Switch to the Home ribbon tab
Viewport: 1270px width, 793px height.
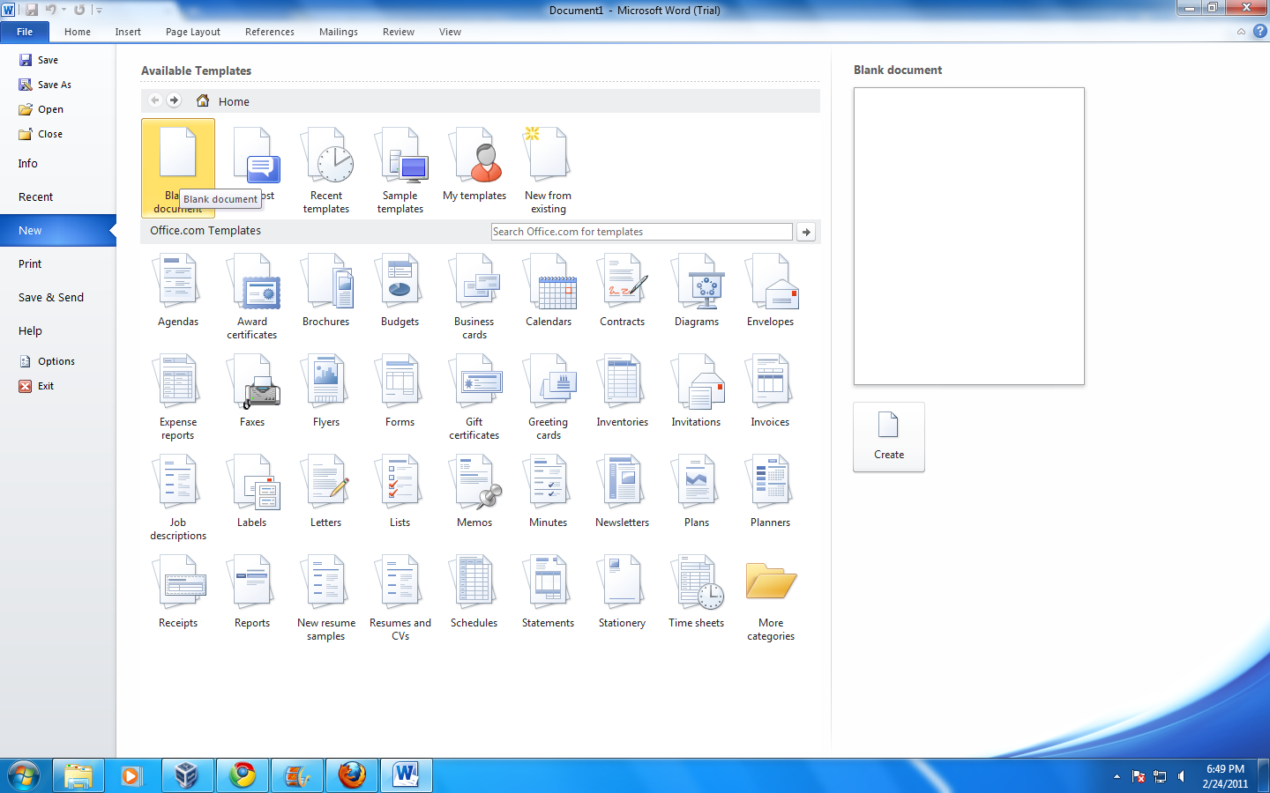[x=78, y=32]
